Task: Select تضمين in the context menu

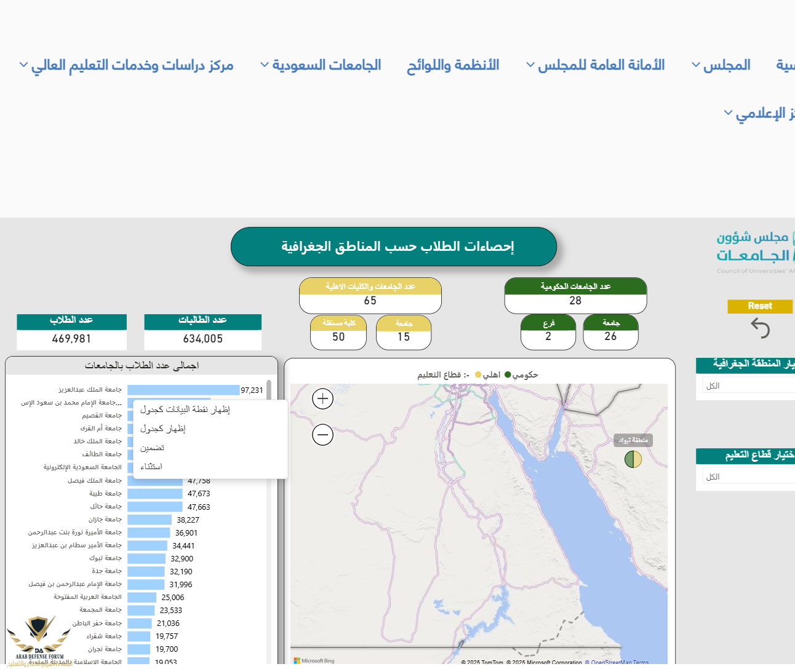Action: click(152, 448)
